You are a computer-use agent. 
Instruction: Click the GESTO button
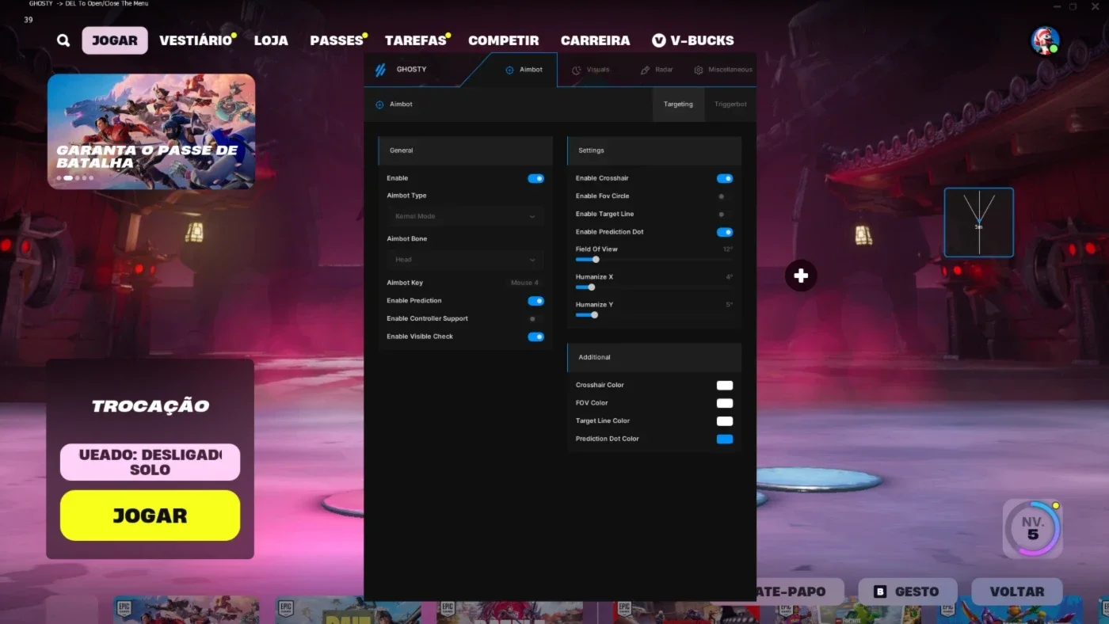point(908,592)
